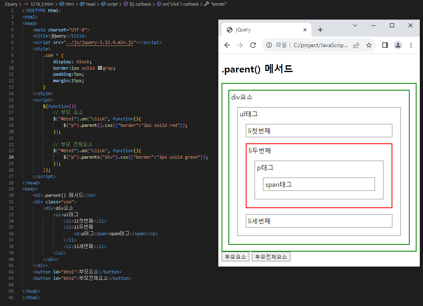Open the Chrome three-dot menu
This screenshot has height=306, width=423.
pos(411,45)
